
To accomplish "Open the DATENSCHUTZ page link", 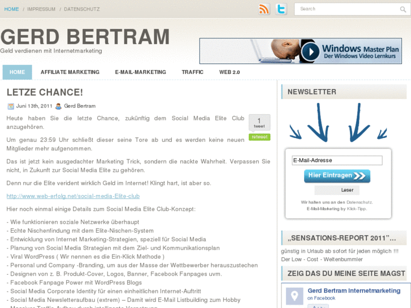I will 82,9.
